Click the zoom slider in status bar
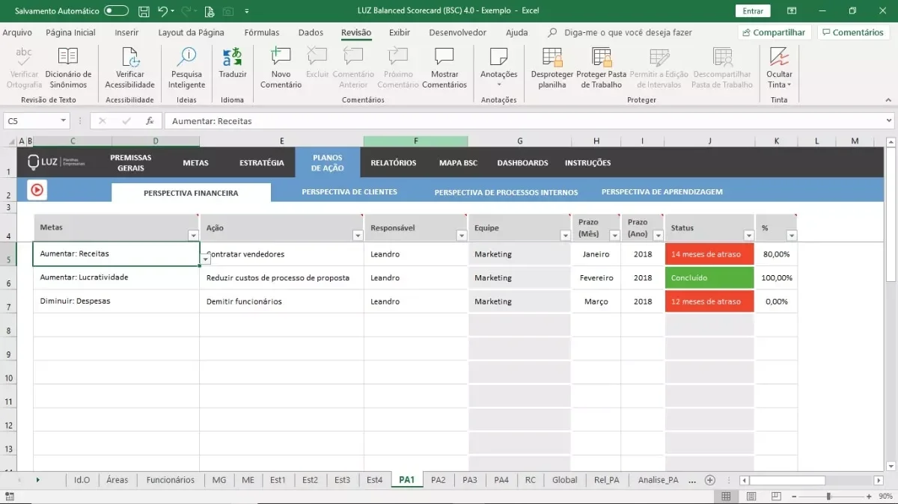Screen dimensions: 898x504 tap(828, 497)
